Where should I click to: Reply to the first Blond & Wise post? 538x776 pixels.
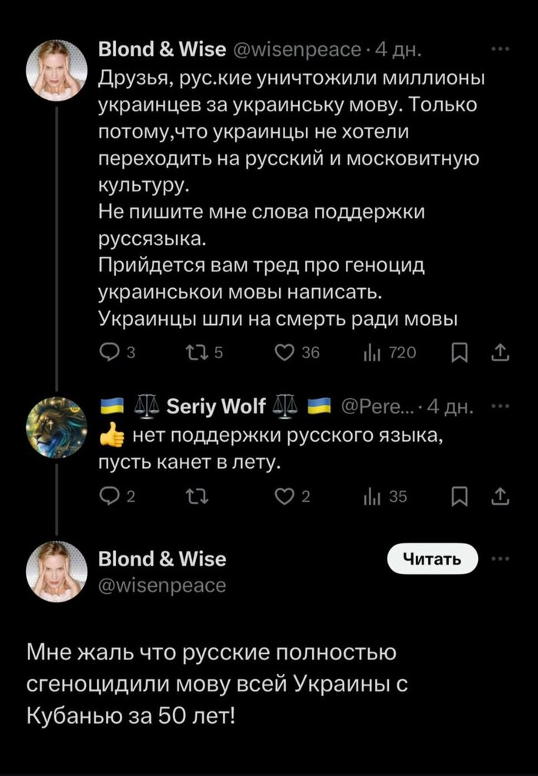pyautogui.click(x=111, y=352)
